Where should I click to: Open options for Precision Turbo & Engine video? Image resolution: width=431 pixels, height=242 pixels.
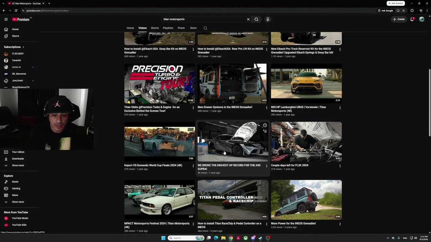pos(193,108)
